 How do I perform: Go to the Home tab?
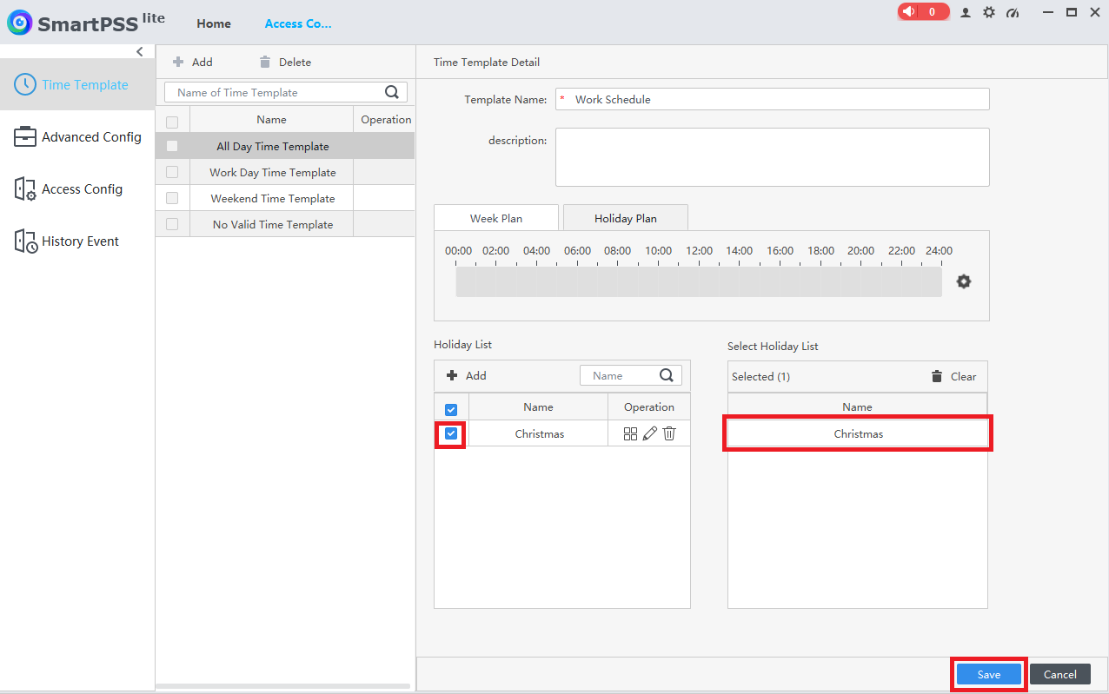pyautogui.click(x=214, y=23)
